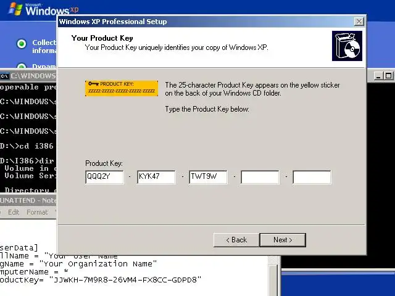Click the C:\WINDOWS command prompt title bar
The height and width of the screenshot is (296, 395).
click(x=28, y=76)
